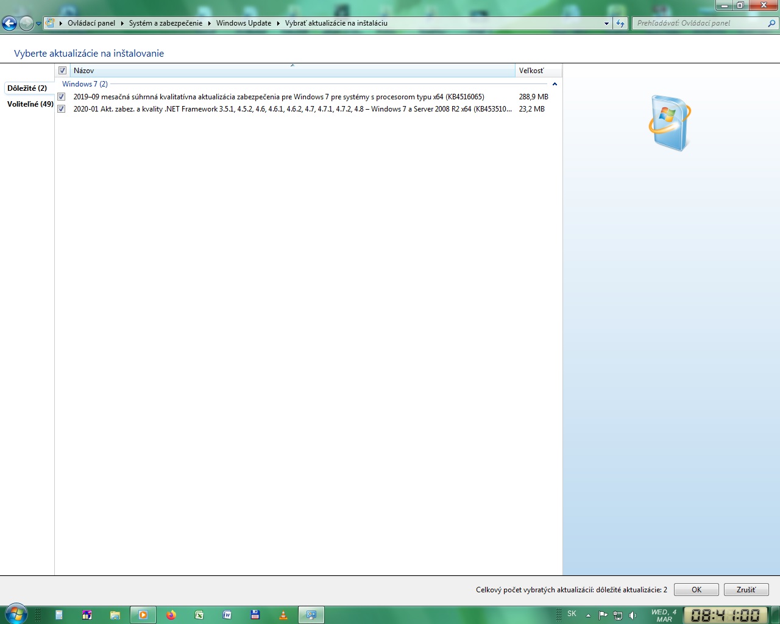Expand the root arrow before 'Ovládací panel'
The width and height of the screenshot is (780, 624).
pos(60,23)
